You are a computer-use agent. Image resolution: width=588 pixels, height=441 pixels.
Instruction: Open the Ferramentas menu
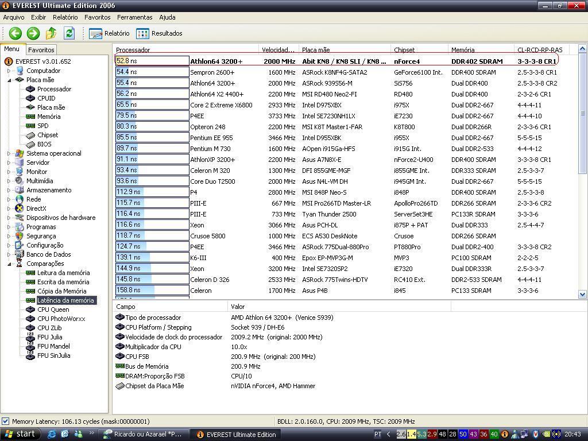coord(134,17)
